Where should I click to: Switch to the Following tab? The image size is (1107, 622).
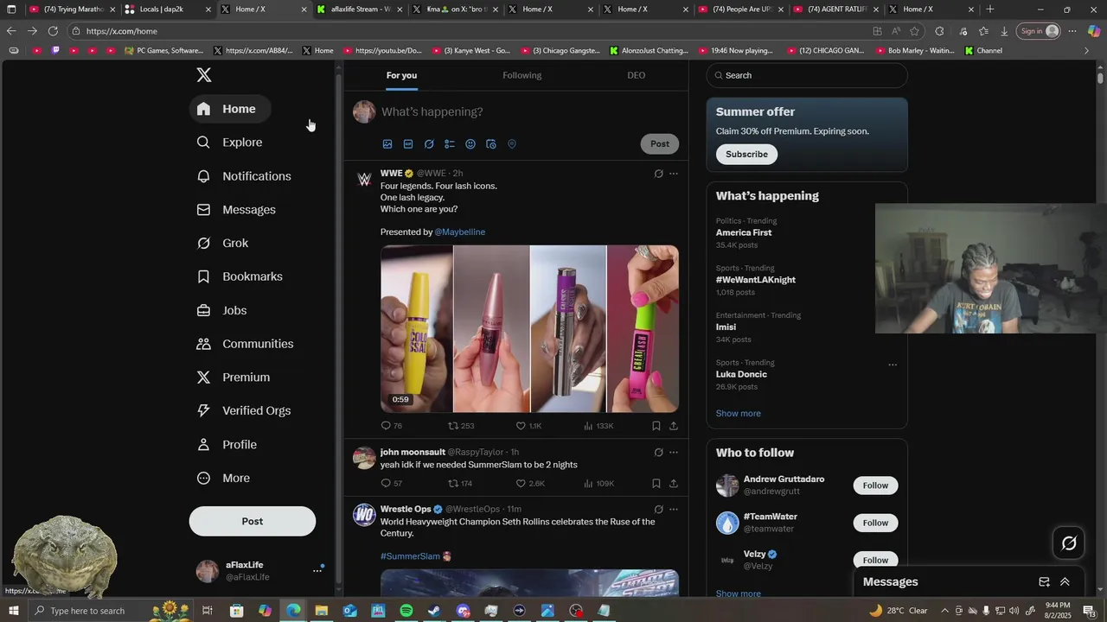tap(522, 75)
